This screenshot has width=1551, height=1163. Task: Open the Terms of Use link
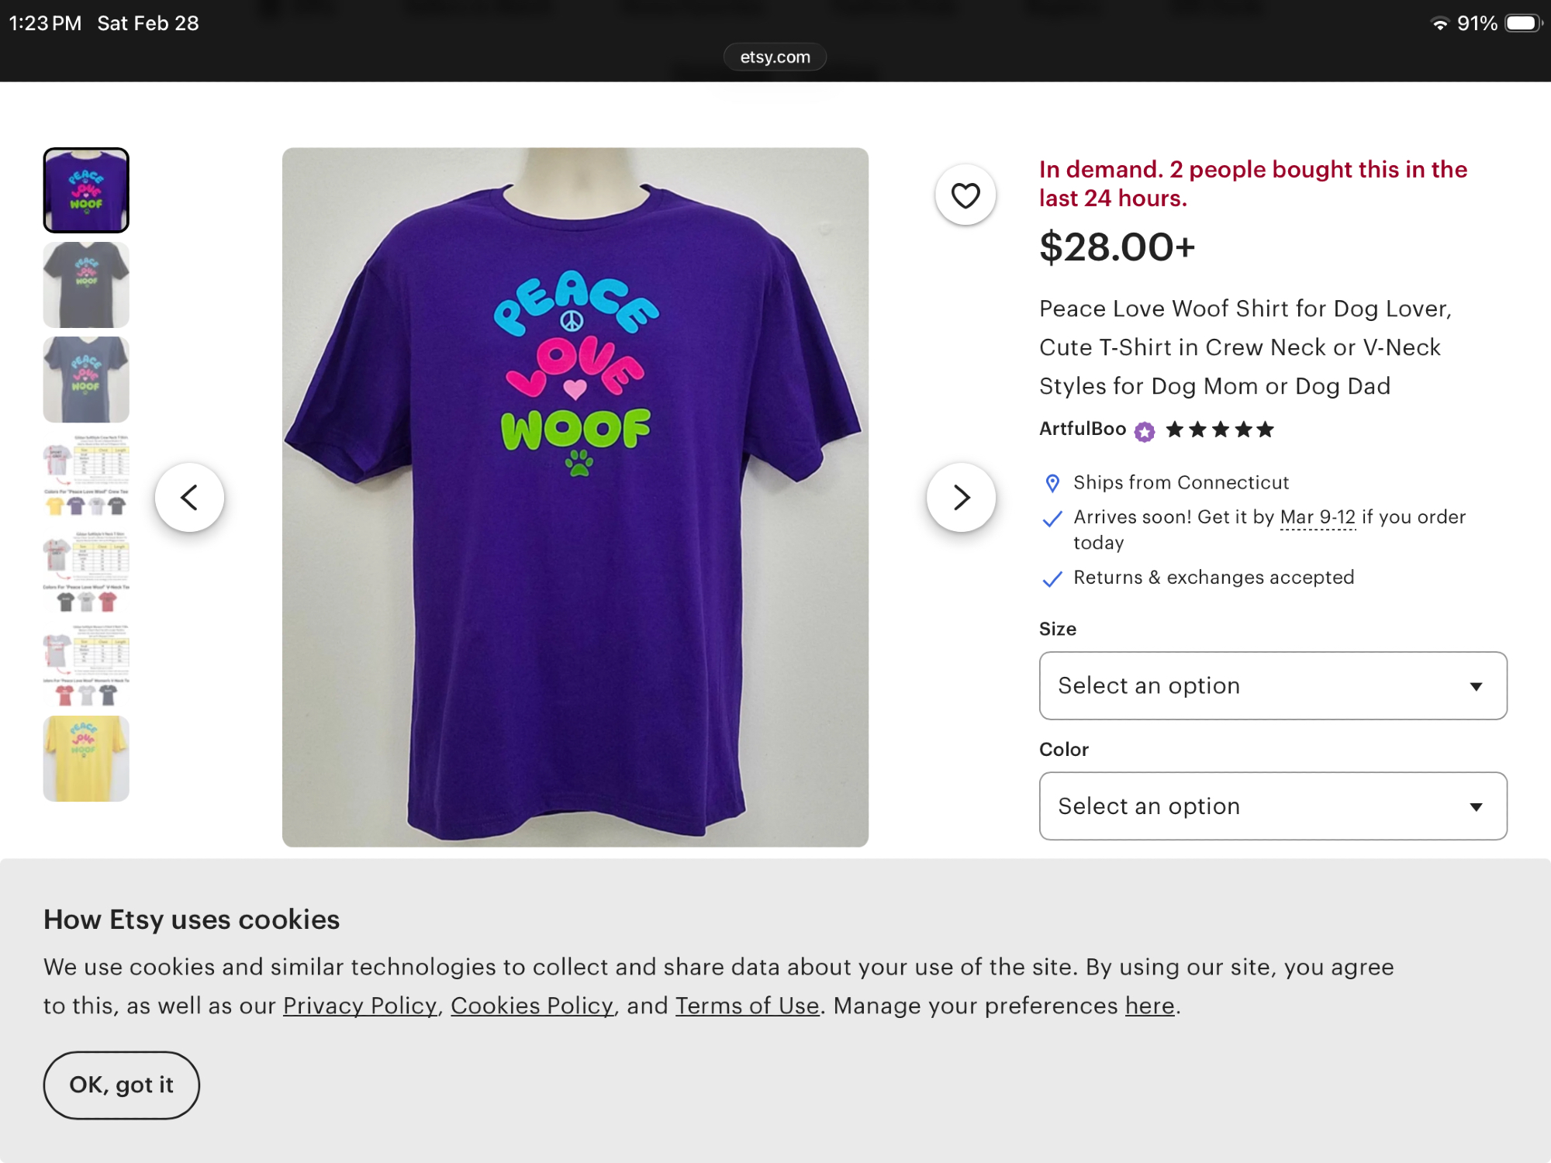coord(747,1006)
